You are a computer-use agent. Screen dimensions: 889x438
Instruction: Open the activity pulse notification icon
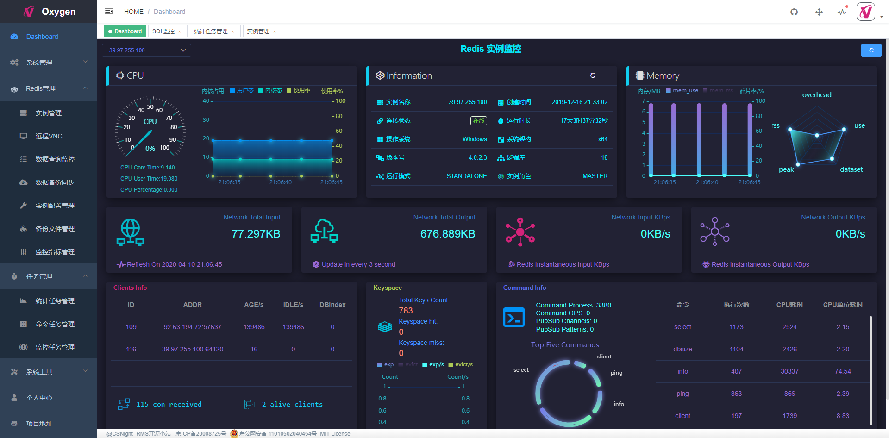tap(842, 12)
